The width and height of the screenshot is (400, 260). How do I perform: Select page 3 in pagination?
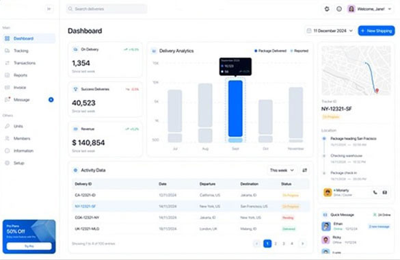284,244
